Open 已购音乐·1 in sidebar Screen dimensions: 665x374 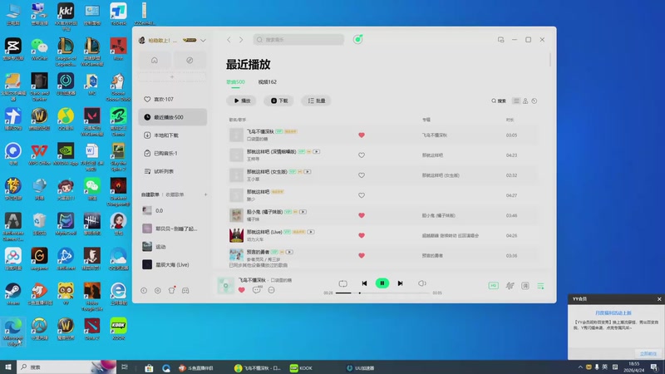[173, 153]
